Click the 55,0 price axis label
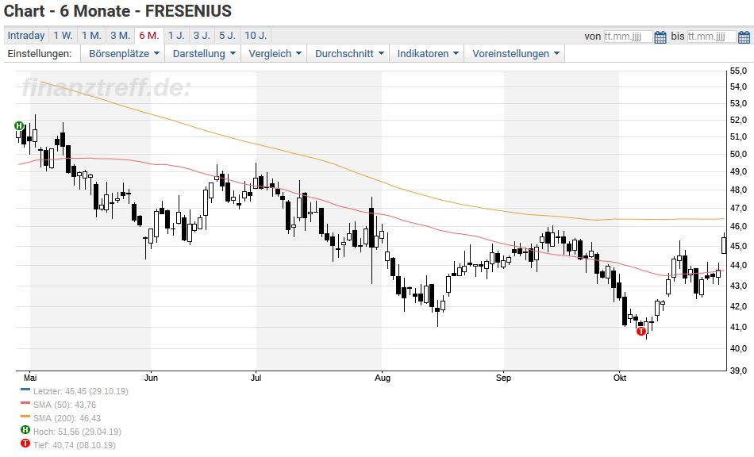 click(739, 71)
